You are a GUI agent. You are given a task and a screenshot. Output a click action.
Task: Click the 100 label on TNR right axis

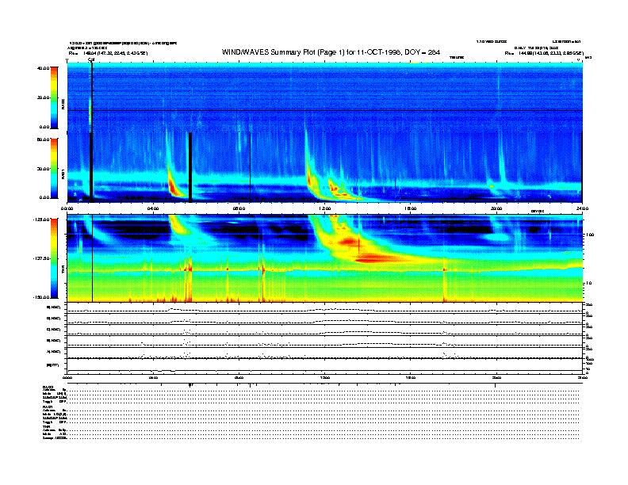590,235
